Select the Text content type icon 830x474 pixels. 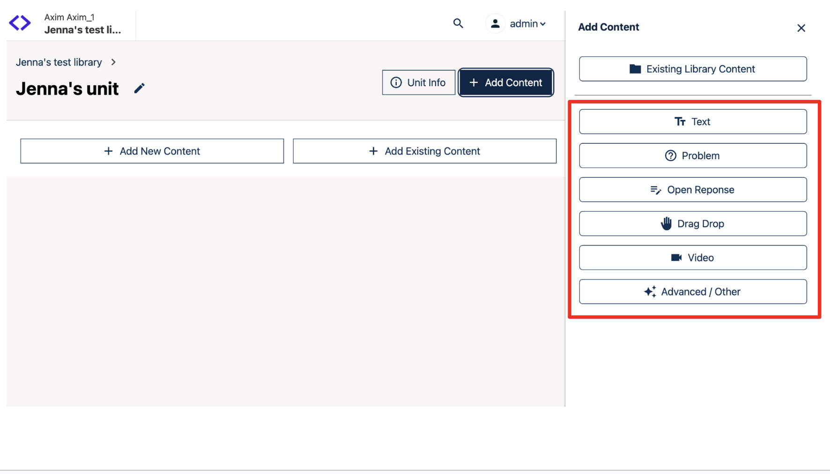coord(680,121)
